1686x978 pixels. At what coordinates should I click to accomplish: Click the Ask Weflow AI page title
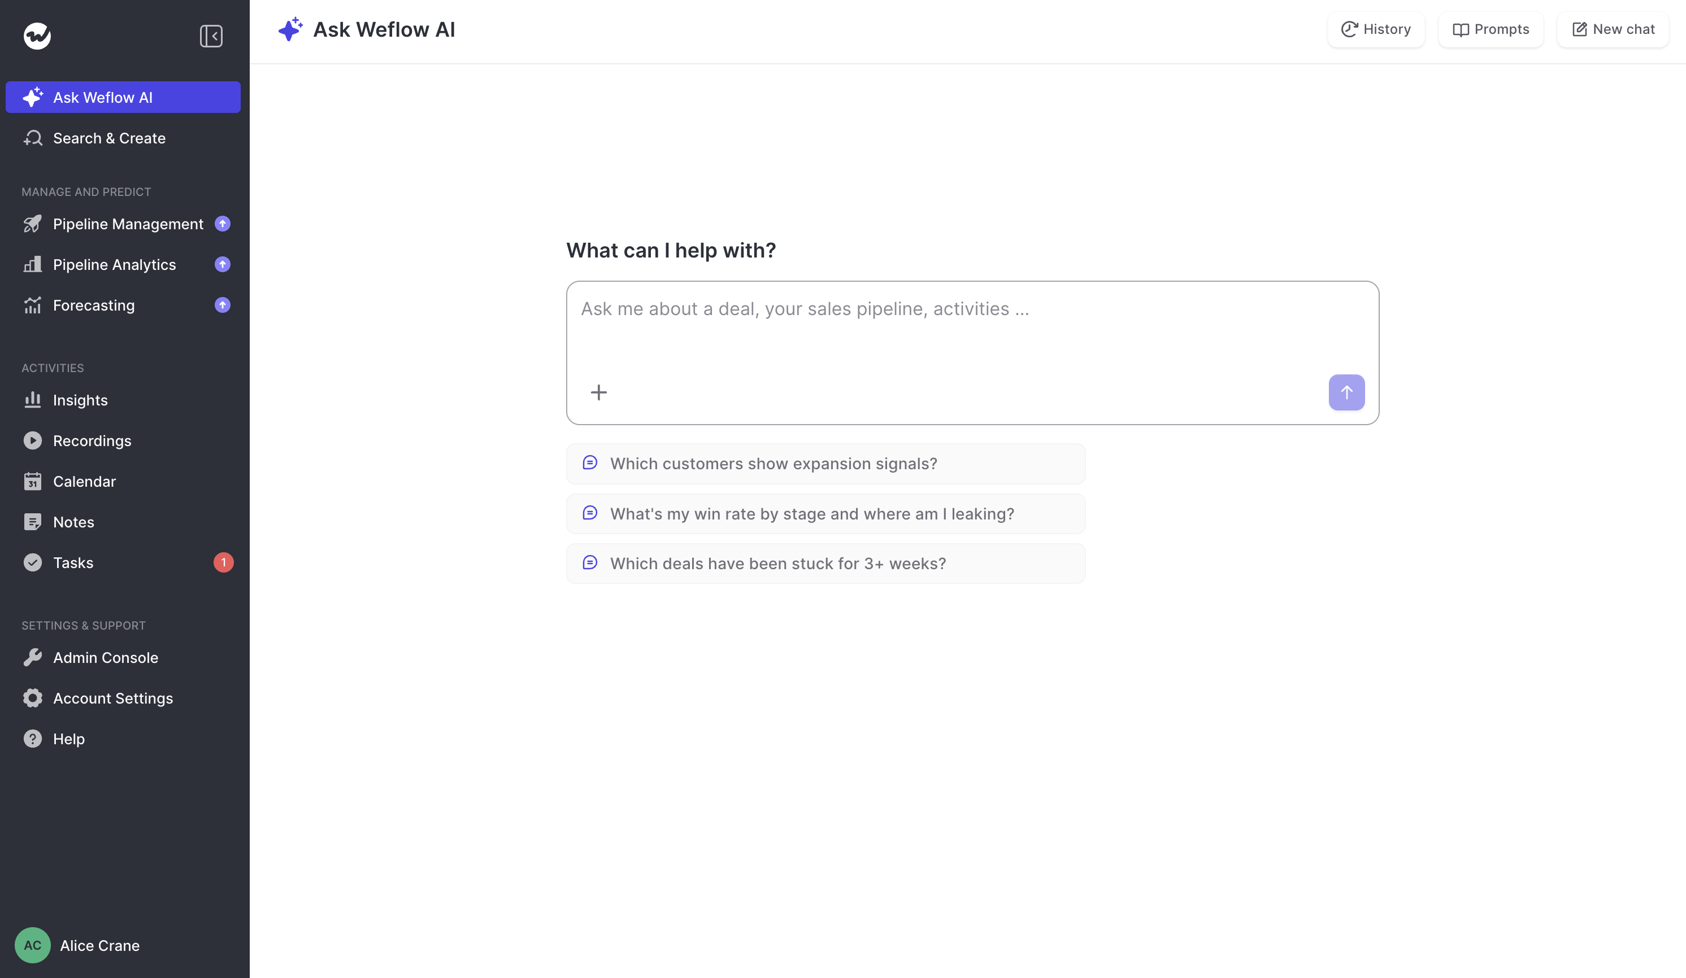384,29
